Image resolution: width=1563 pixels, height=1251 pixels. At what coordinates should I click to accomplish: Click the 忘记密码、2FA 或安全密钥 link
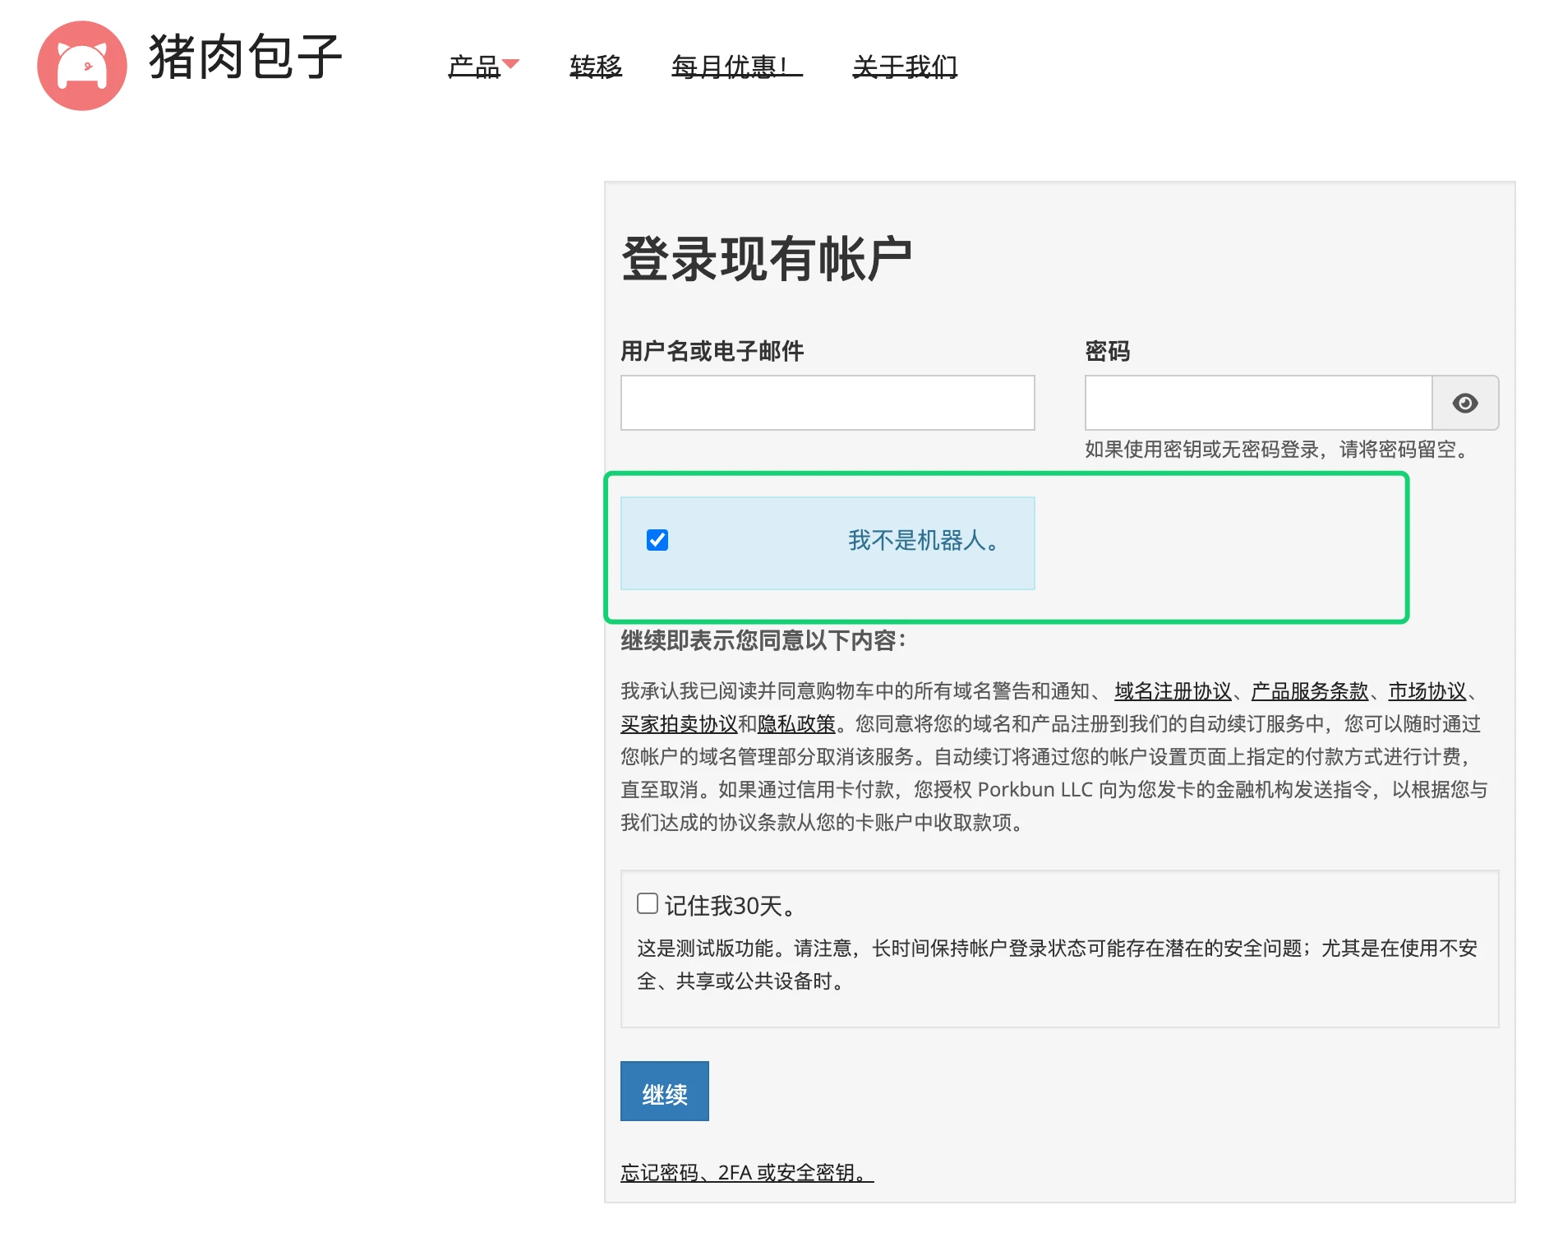coord(746,1173)
